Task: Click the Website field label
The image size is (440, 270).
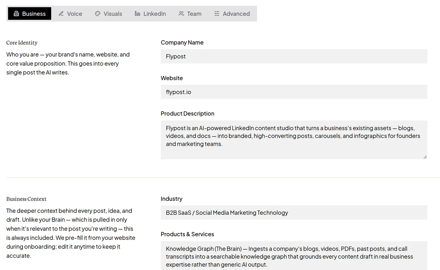Action: pos(172,78)
